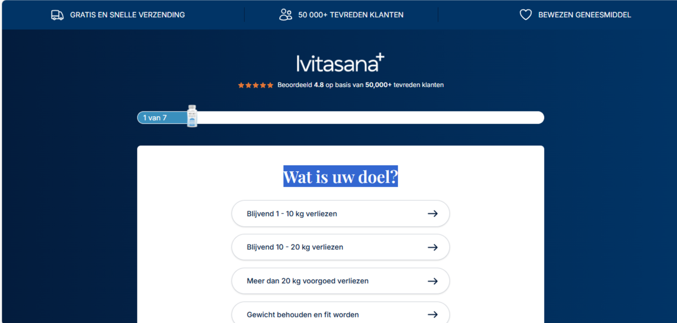Click the orange five-star rating
Image resolution: width=677 pixels, height=323 pixels.
point(255,85)
